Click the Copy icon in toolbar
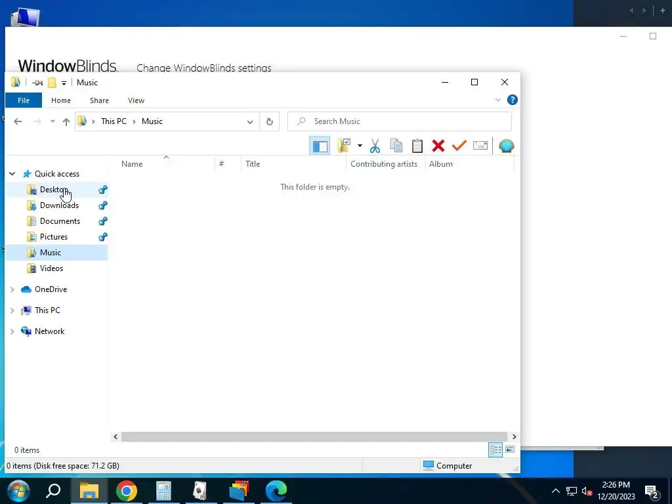Image resolution: width=672 pixels, height=504 pixels. [396, 146]
